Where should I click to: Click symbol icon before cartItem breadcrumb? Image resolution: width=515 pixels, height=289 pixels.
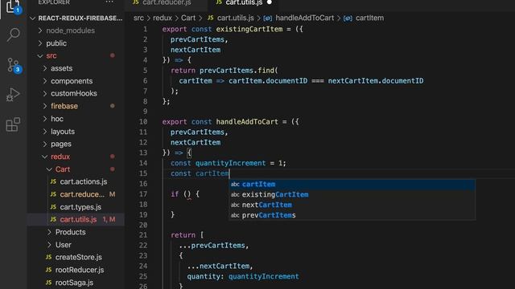click(x=348, y=18)
